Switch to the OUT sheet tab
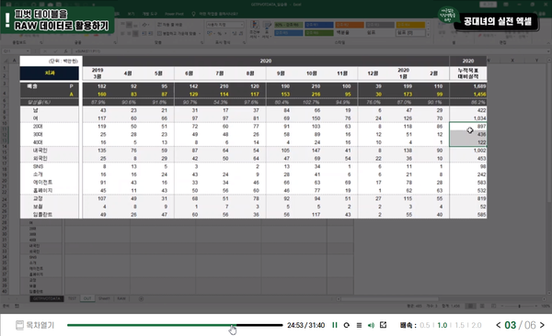The image size is (552, 336). pos(87,298)
